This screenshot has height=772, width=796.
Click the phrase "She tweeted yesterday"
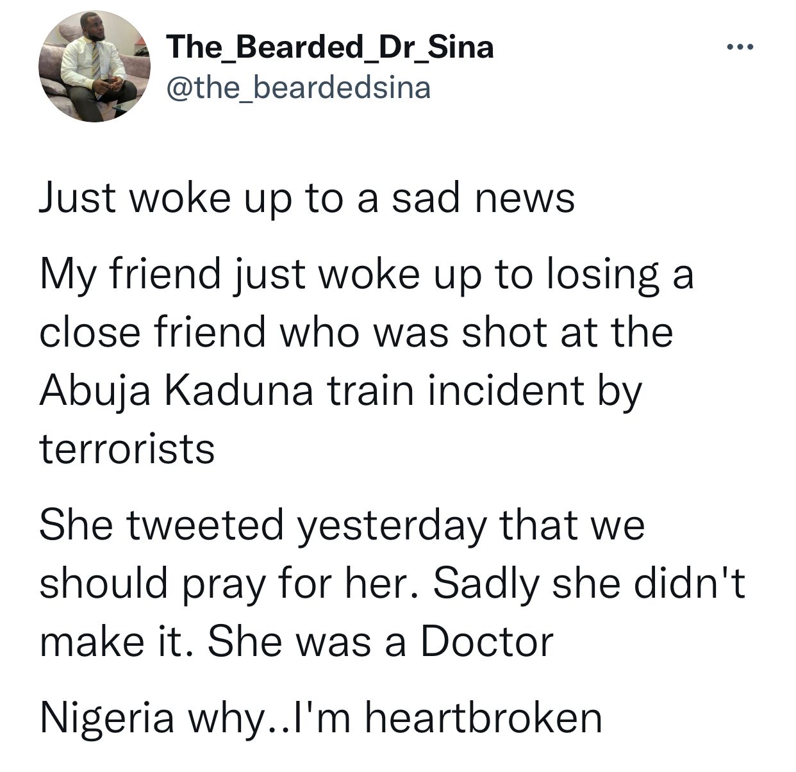click(x=263, y=525)
